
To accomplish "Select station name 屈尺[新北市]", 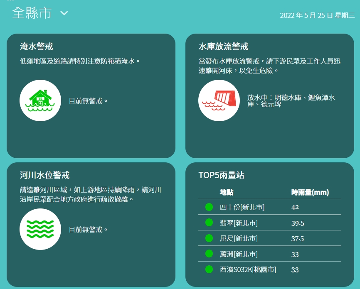I will tap(239, 238).
